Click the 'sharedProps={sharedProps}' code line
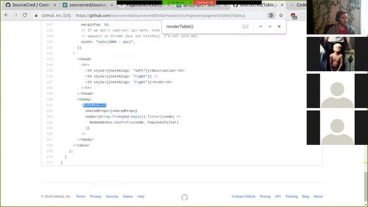This screenshot has width=368, height=207. [x=111, y=111]
